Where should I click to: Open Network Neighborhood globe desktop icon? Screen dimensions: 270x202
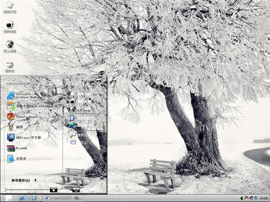pos(10,46)
